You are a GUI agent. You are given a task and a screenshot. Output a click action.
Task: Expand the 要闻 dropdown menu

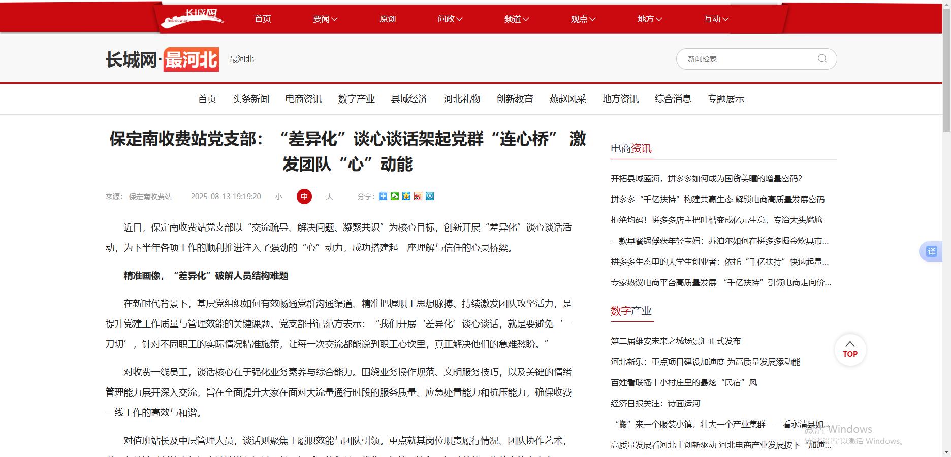pos(325,19)
